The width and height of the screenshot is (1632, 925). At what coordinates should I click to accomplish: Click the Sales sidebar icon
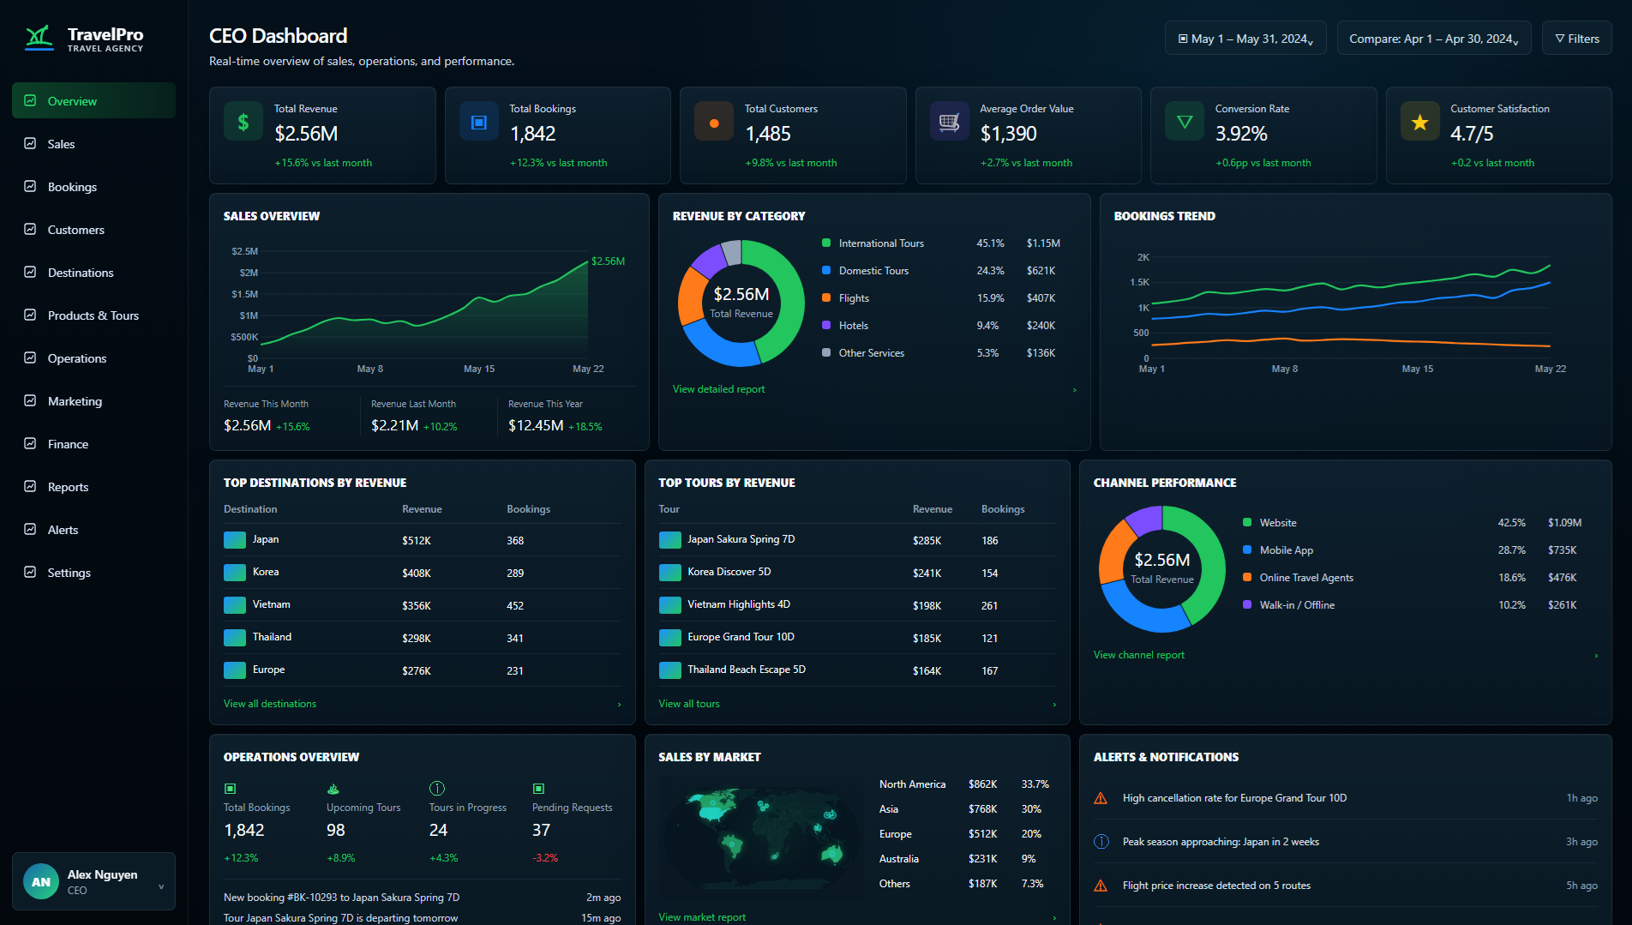pyautogui.click(x=30, y=143)
